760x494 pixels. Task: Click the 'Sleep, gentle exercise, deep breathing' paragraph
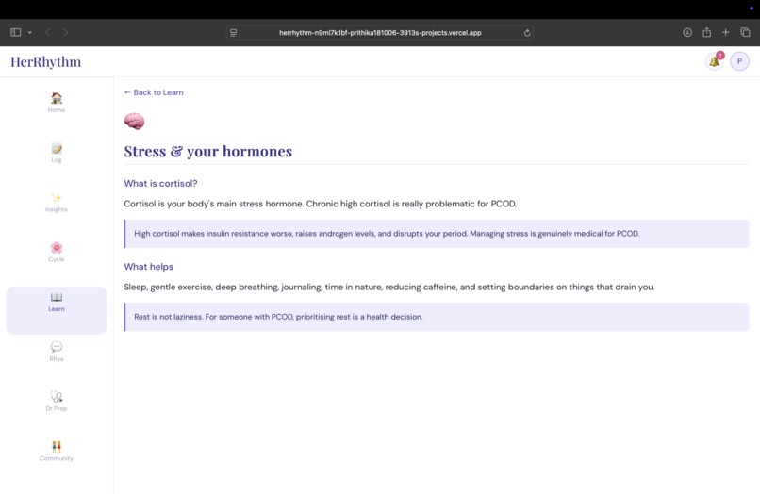pyautogui.click(x=389, y=287)
